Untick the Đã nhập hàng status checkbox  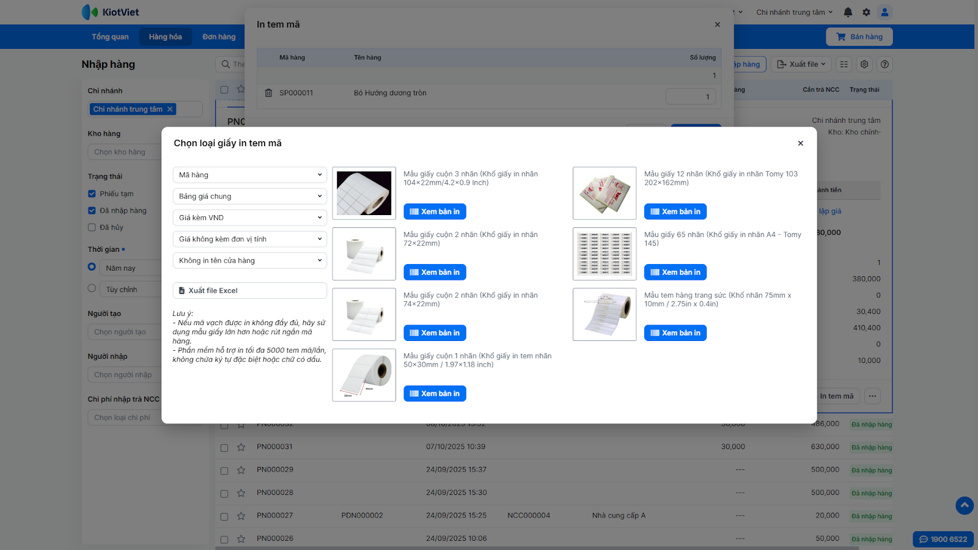tap(92, 210)
